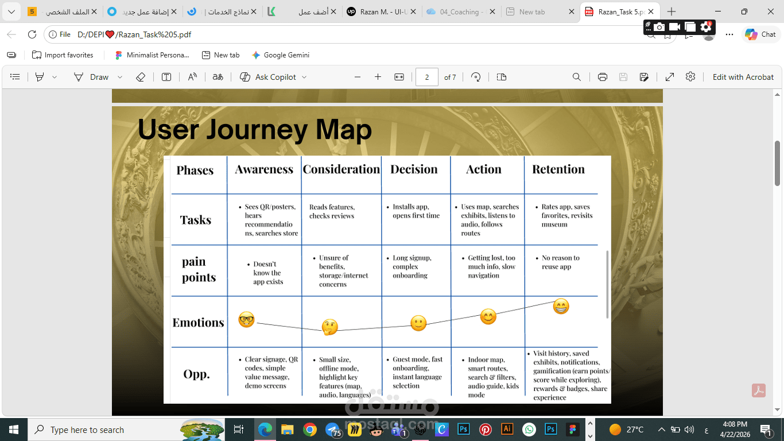Close the Razan_Task 5.pdf tab
Viewport: 784px width, 441px height.
point(651,11)
